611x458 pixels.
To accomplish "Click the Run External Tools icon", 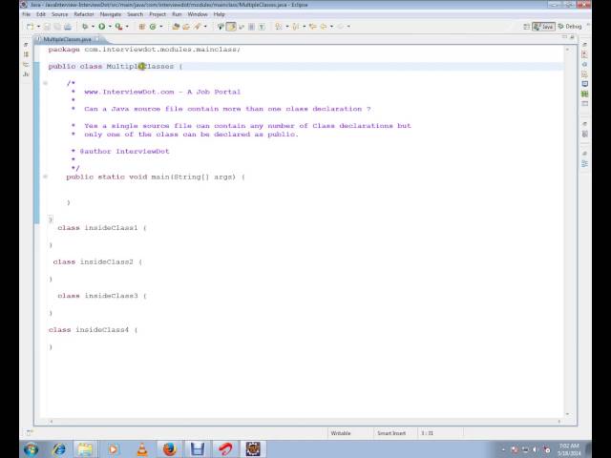I will tap(118, 27).
